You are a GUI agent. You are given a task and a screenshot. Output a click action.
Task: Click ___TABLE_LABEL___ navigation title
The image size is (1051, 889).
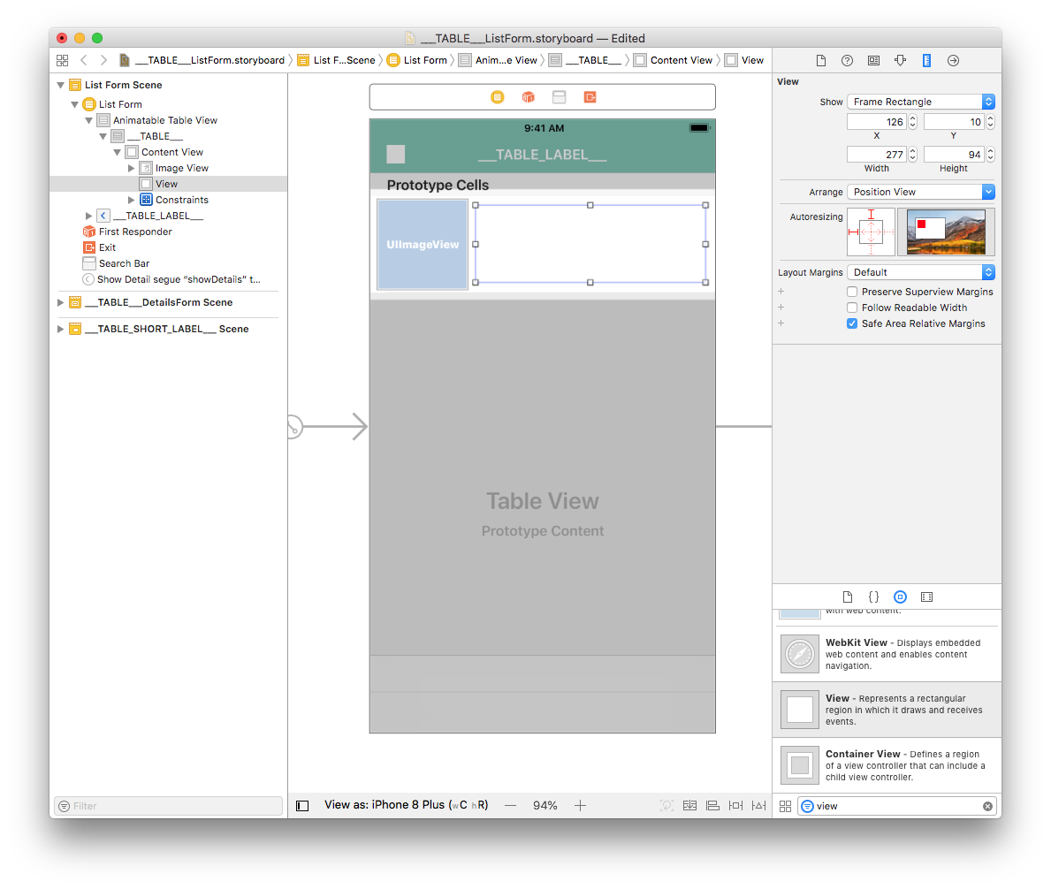[542, 155]
